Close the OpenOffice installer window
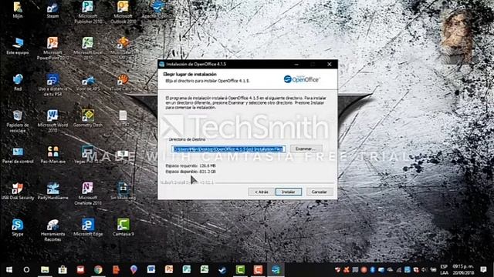This screenshot has width=494, height=277. (x=330, y=64)
